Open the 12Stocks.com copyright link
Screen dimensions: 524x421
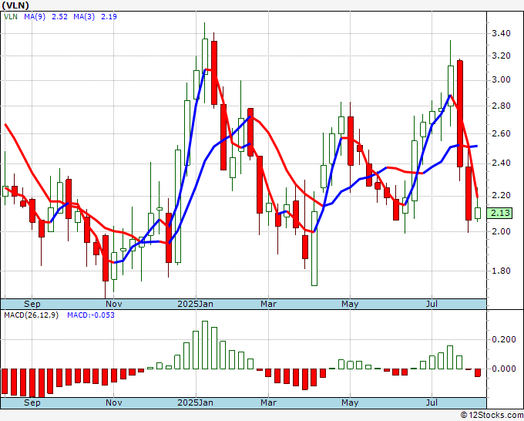point(492,416)
